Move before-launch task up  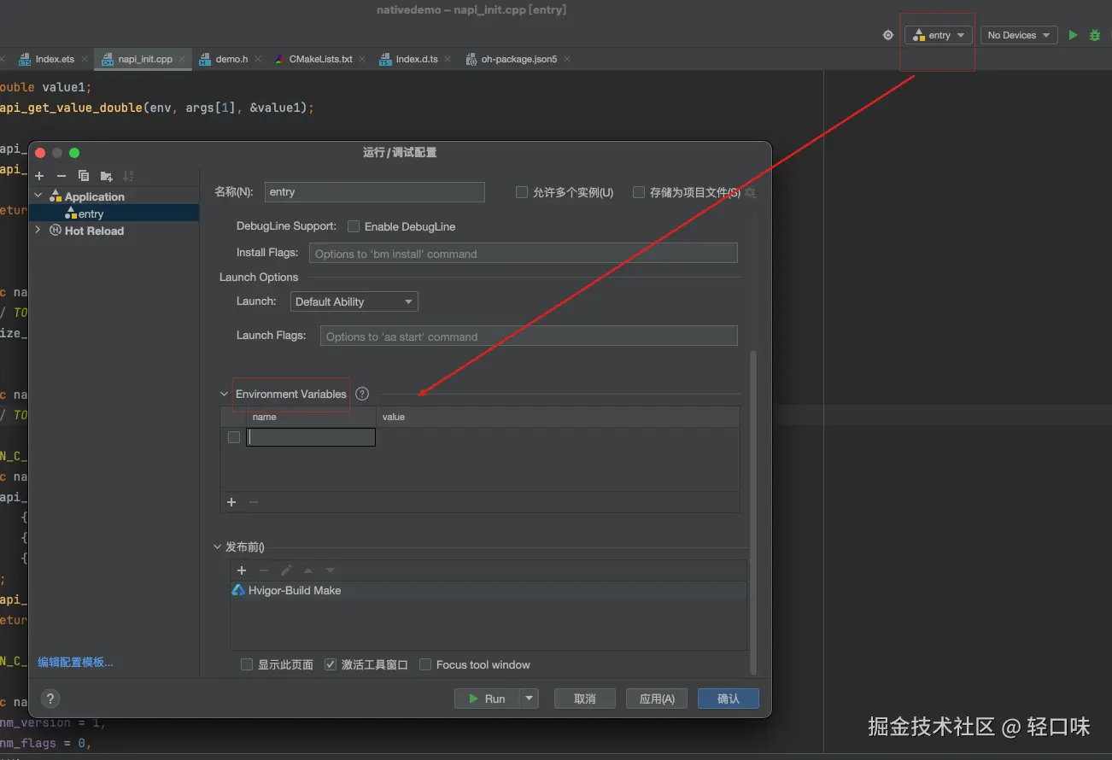[x=308, y=570]
